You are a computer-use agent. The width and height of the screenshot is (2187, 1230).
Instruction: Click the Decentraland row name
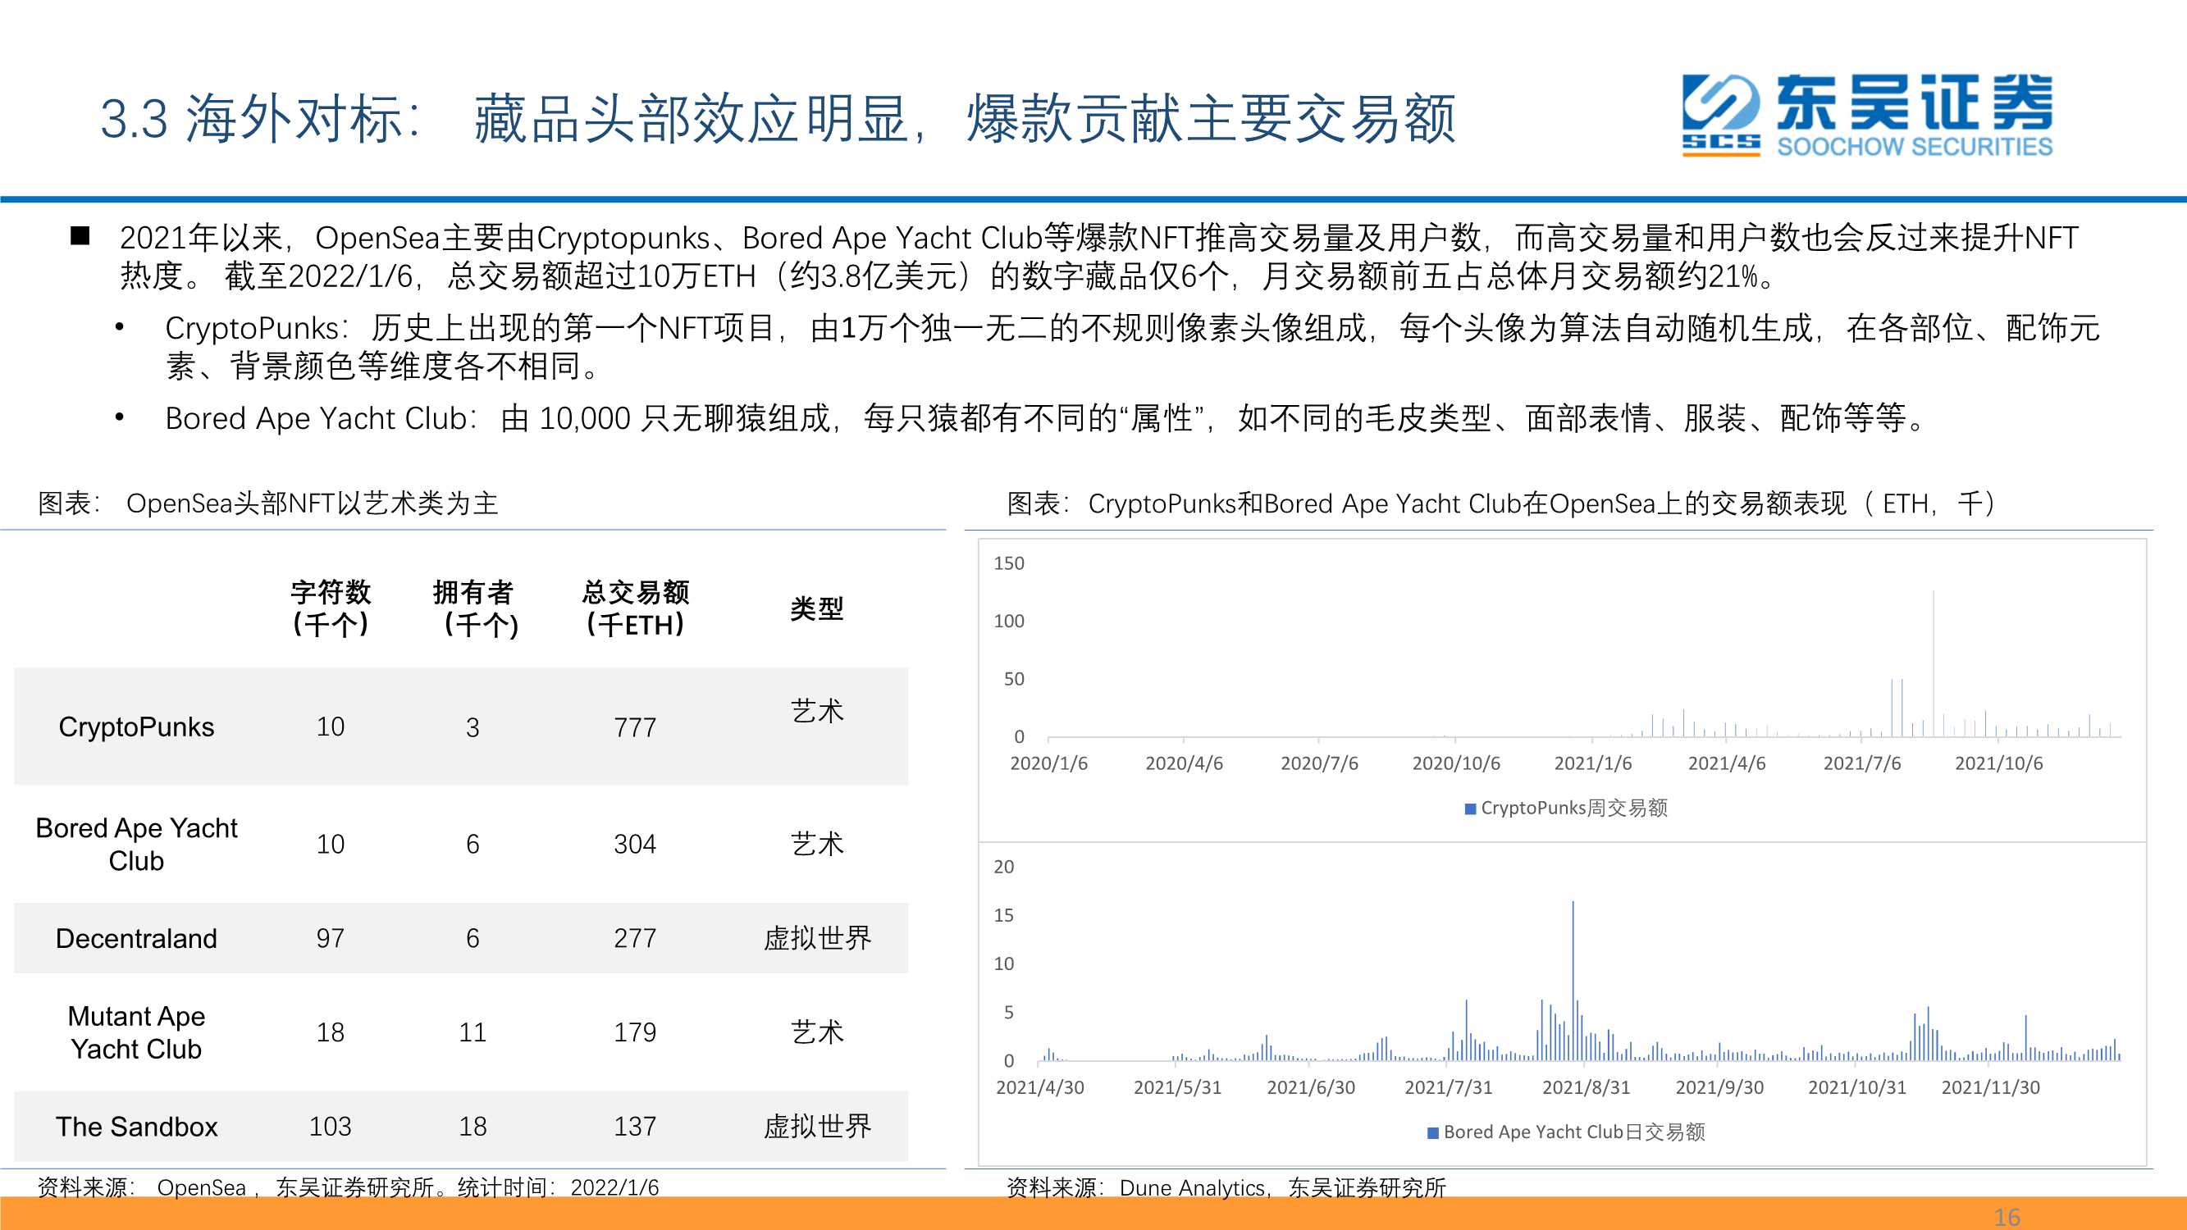136,938
